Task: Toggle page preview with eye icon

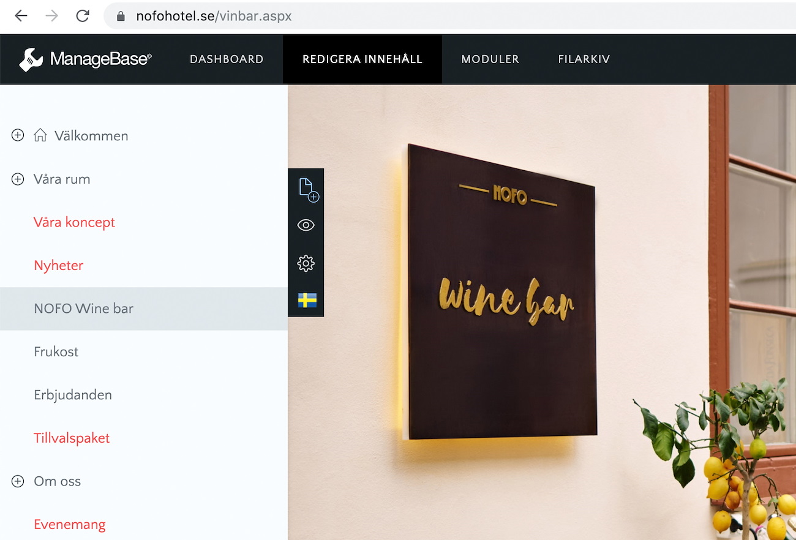Action: tap(306, 225)
